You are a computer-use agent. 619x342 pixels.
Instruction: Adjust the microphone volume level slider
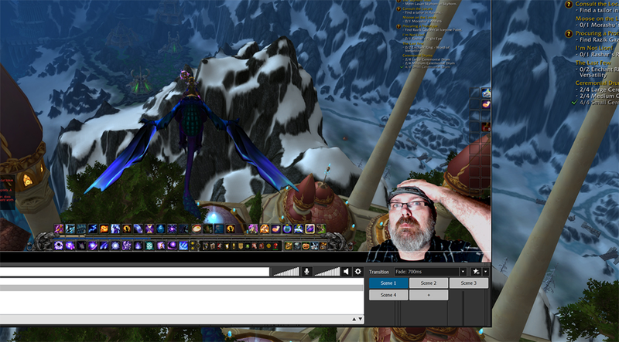(286, 272)
